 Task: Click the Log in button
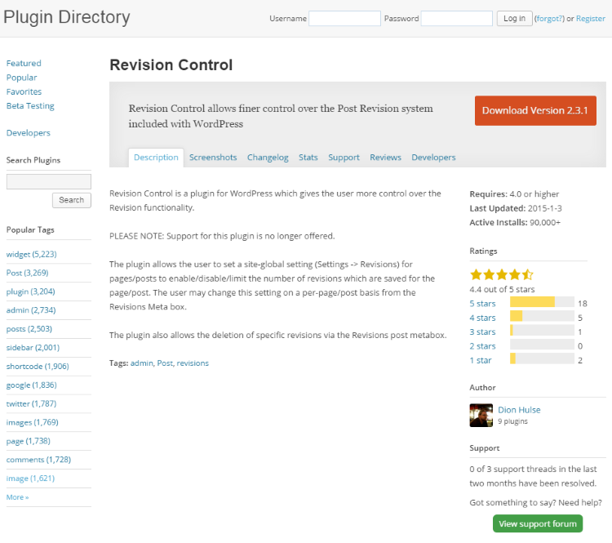click(x=514, y=18)
